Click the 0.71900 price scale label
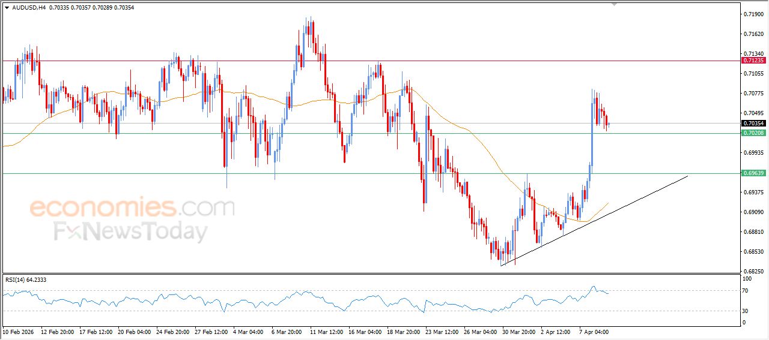 (x=753, y=14)
